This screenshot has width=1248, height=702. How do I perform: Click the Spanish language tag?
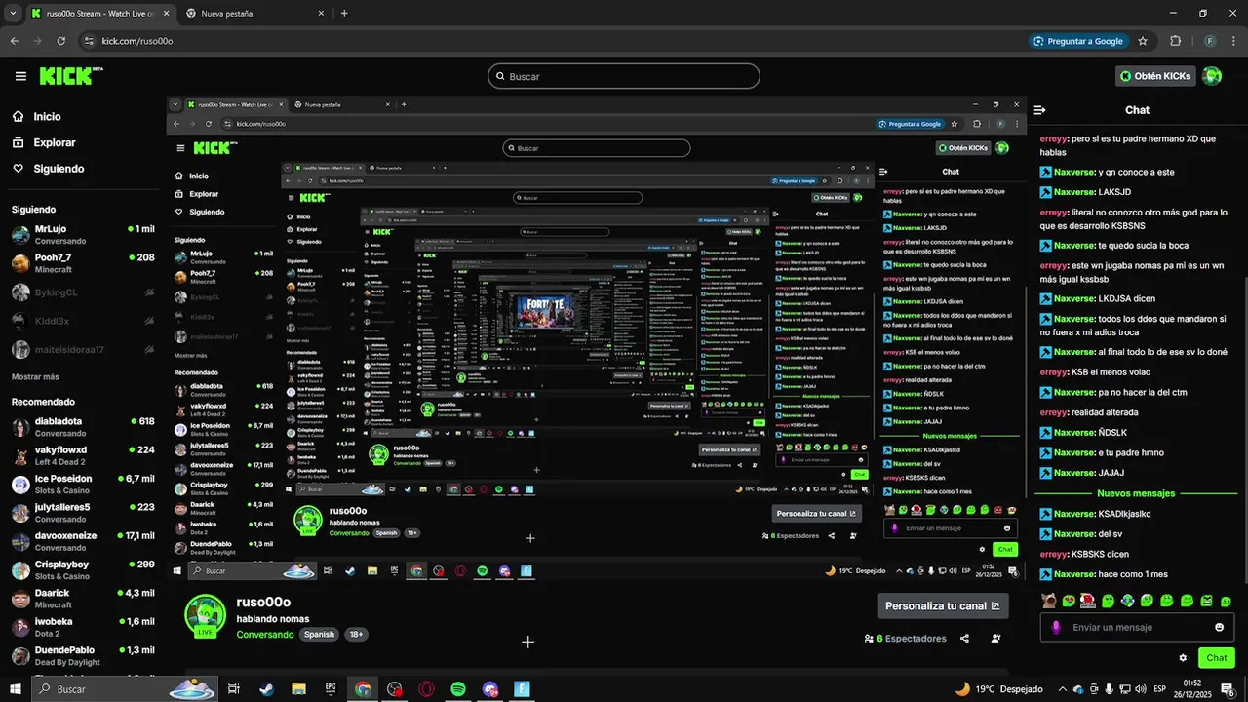point(319,635)
